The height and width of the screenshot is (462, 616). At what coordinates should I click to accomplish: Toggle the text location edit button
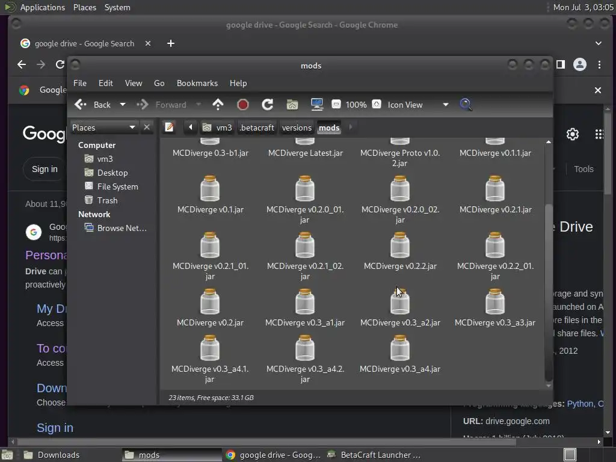169,128
